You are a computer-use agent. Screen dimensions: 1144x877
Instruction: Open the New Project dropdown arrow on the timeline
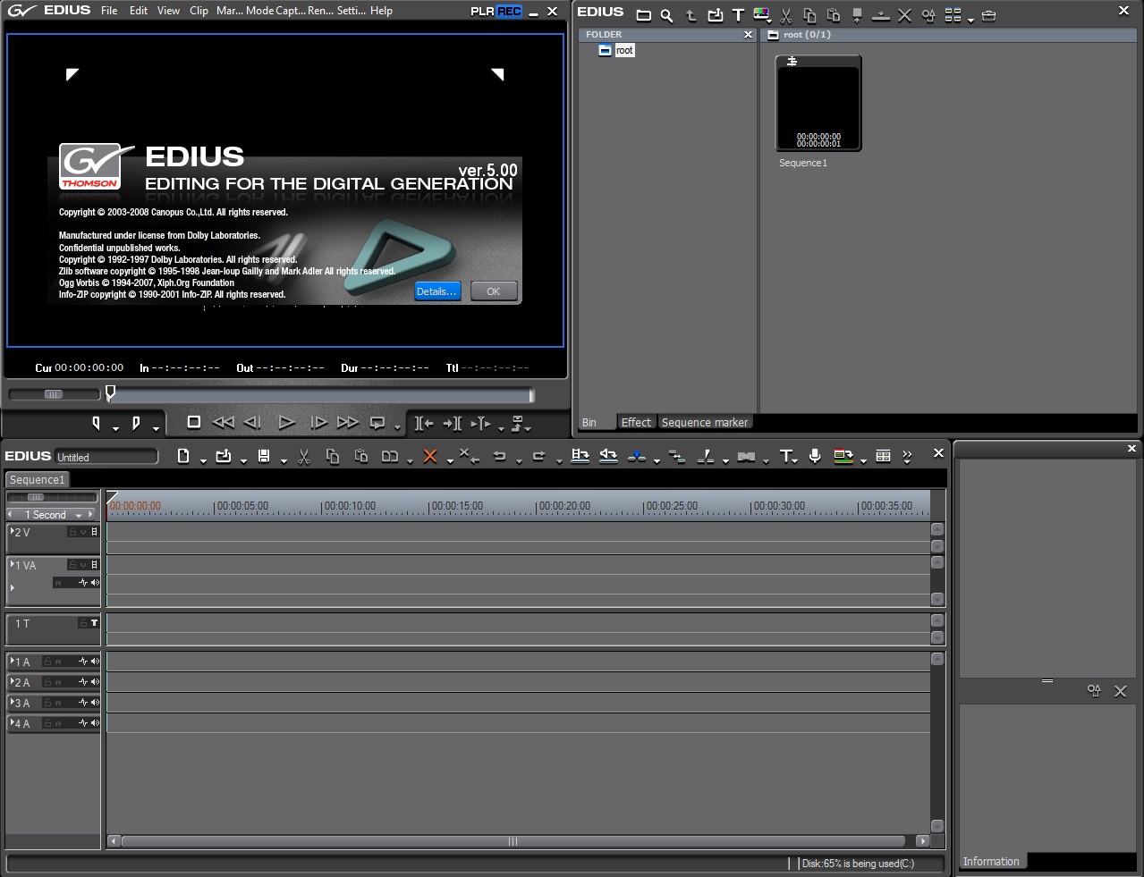coord(203,460)
